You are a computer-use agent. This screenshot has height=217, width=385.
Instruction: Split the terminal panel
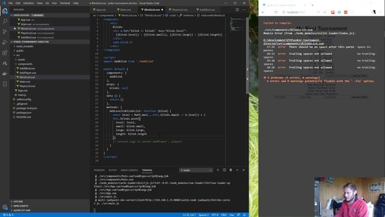coord(224,170)
